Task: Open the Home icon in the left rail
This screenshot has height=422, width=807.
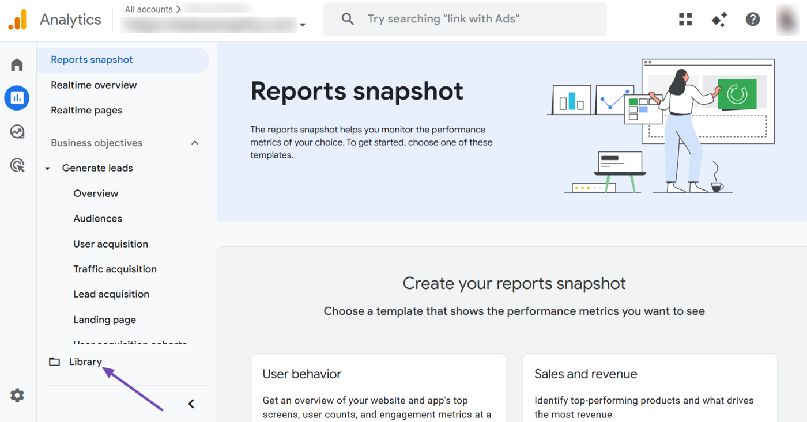Action: pyautogui.click(x=17, y=64)
